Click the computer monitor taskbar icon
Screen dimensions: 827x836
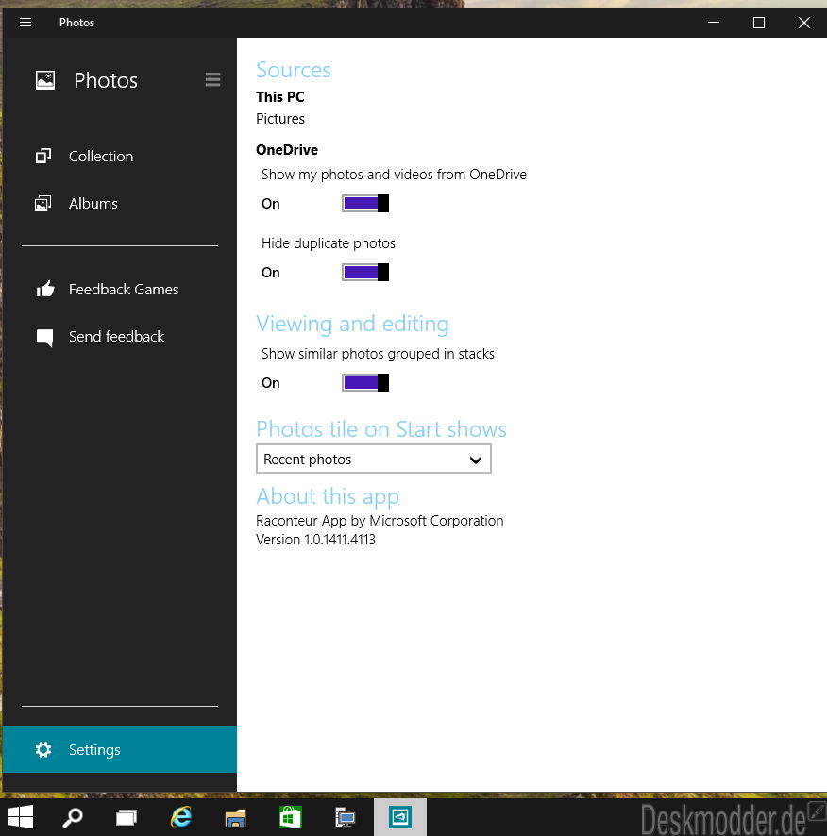click(345, 817)
